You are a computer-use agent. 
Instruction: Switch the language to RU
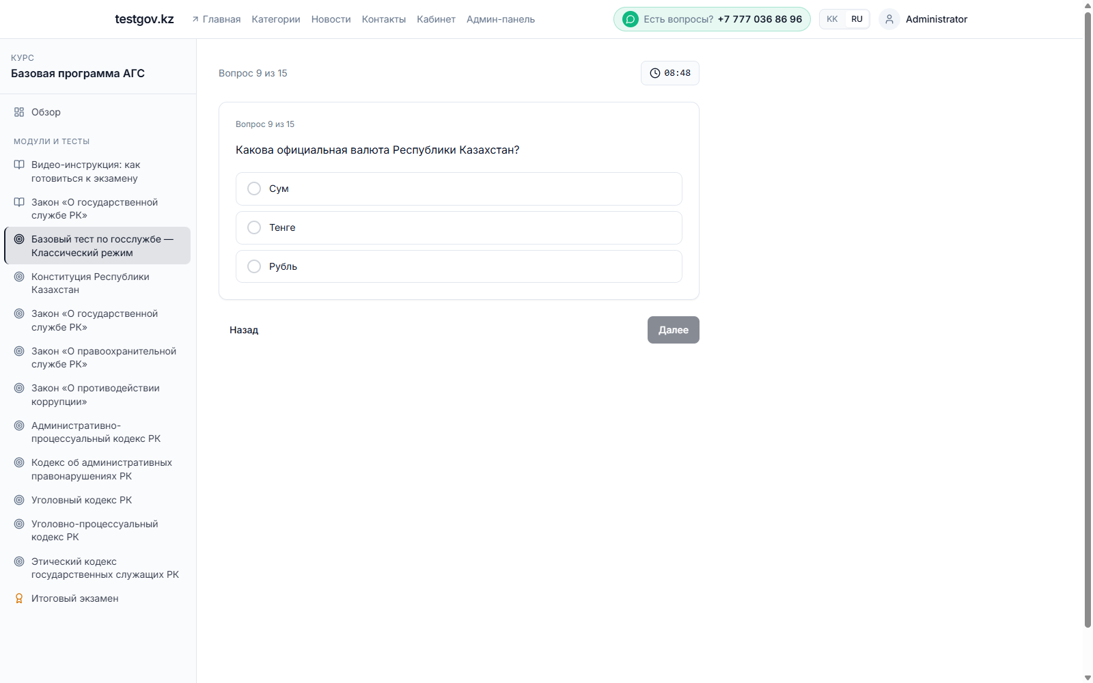(857, 19)
